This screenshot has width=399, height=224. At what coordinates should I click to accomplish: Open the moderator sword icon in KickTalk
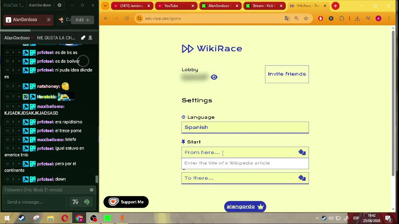tap(83, 38)
